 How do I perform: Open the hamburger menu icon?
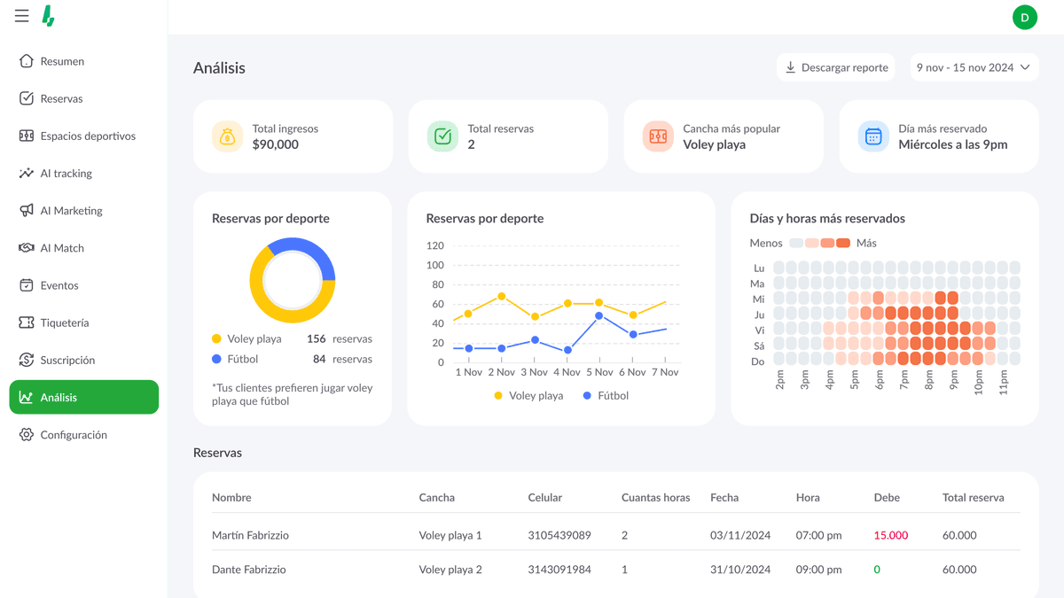[x=21, y=16]
